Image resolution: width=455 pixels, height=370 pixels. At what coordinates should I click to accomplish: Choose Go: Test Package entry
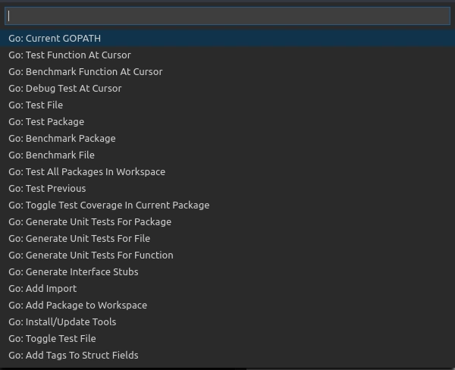227,121
